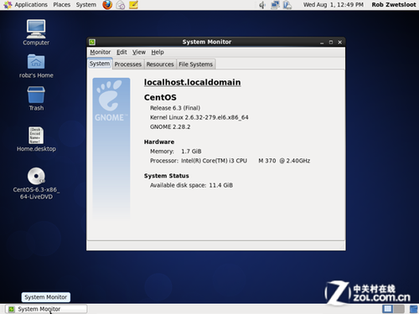The width and height of the screenshot is (419, 314).
Task: Open the System menu in top panel
Action: point(86,5)
